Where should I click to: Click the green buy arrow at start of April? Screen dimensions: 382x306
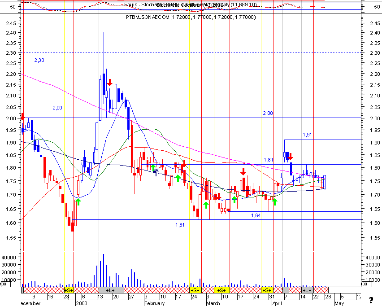[275, 202]
